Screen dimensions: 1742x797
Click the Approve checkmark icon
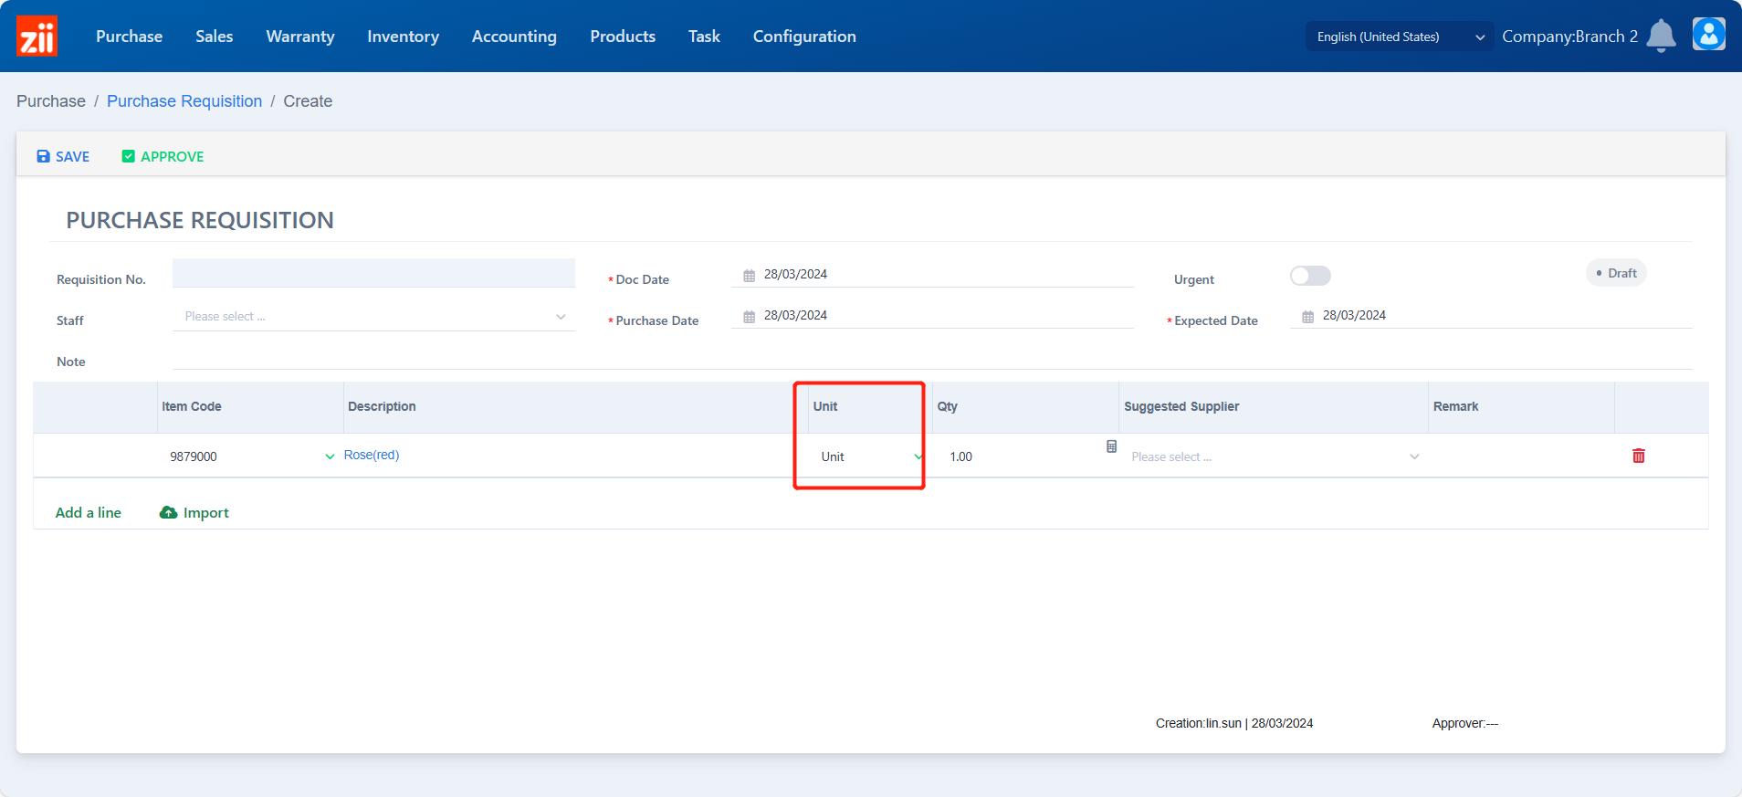(x=128, y=156)
